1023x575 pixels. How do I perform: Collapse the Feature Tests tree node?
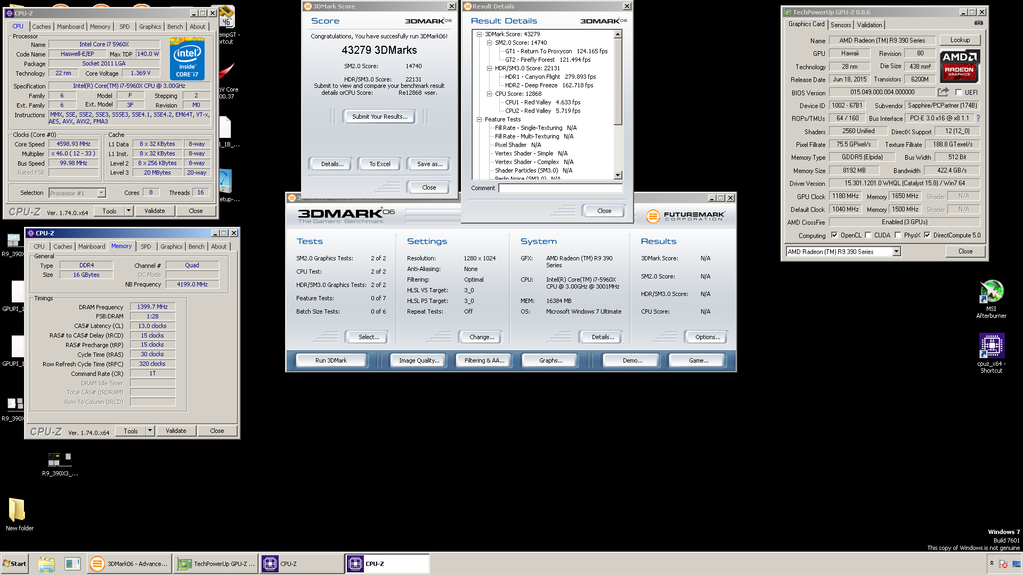tap(479, 119)
